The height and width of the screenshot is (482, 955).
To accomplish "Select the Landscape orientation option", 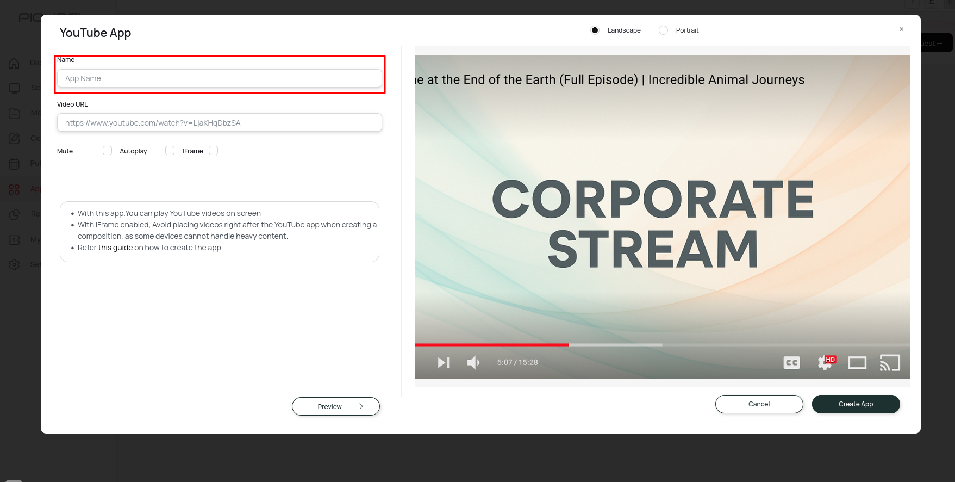I will [x=595, y=30].
